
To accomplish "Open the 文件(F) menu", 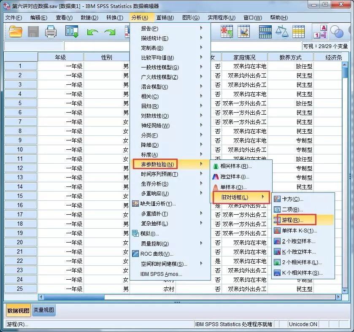I will [x=14, y=18].
